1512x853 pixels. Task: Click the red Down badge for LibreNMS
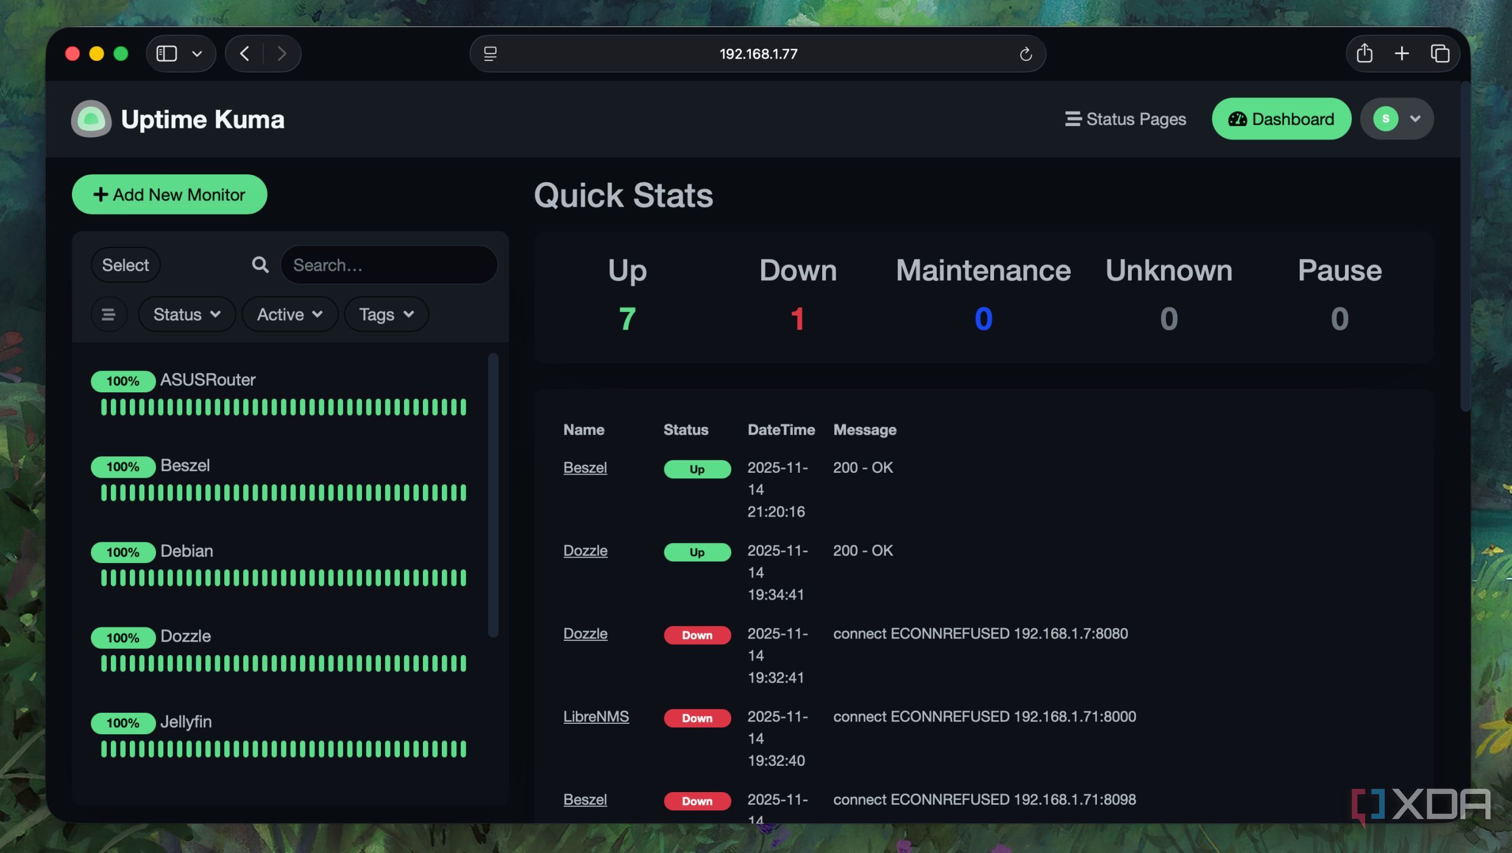697,718
